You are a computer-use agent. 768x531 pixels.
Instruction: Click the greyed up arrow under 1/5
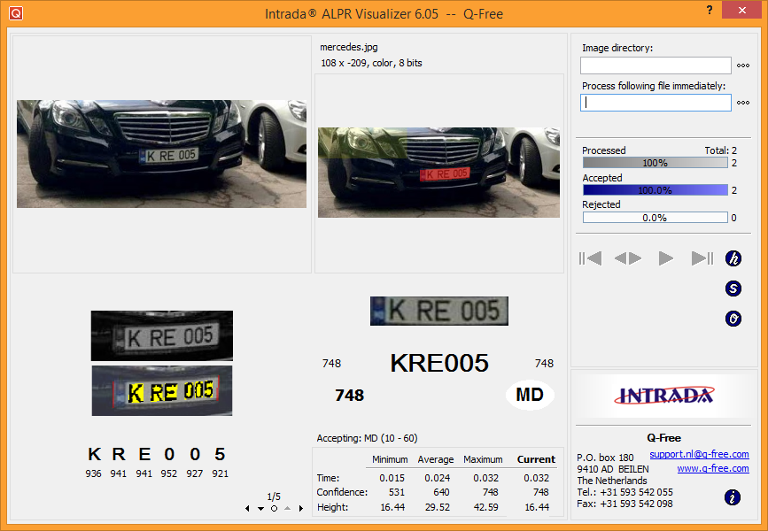pos(288,509)
